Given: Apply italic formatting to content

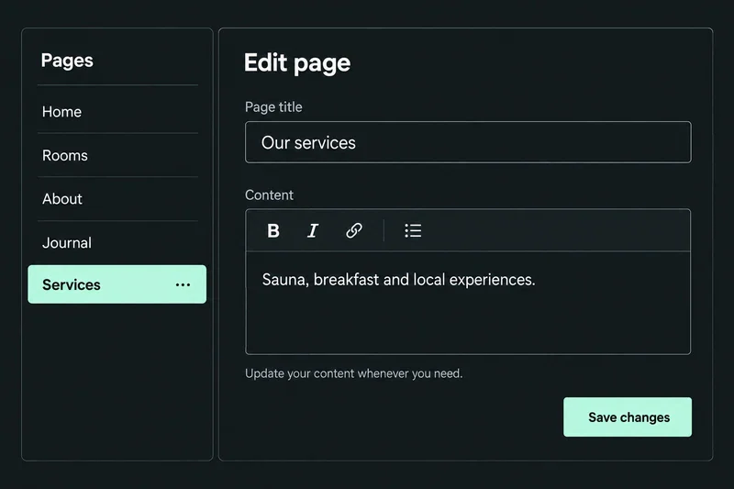Looking at the screenshot, I should coord(313,230).
